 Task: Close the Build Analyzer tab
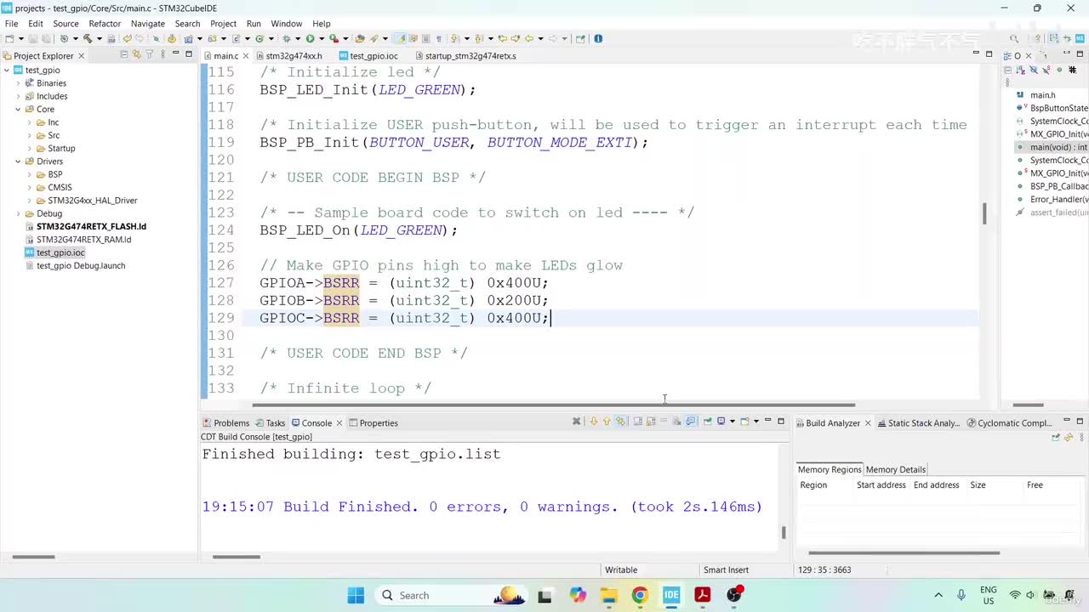(869, 423)
